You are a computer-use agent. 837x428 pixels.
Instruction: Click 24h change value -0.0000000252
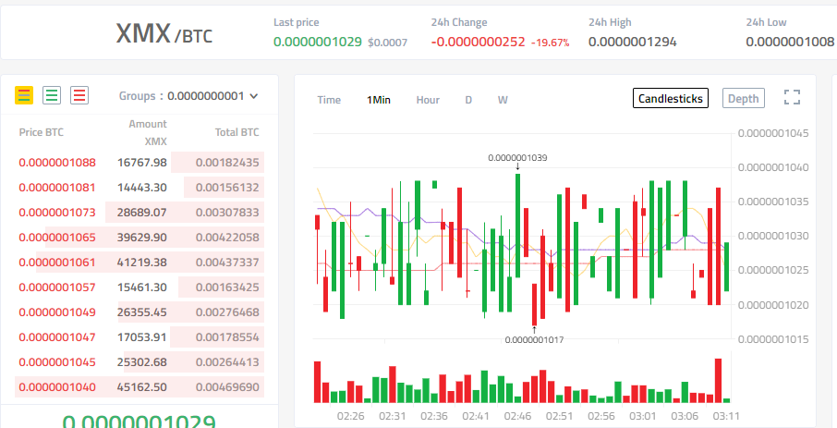(x=478, y=42)
